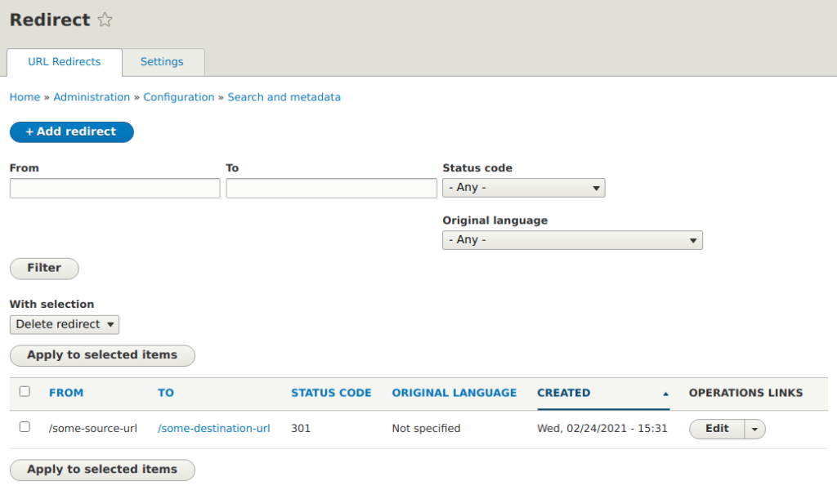This screenshot has width=837, height=490.
Task: Click the 301 status code cell
Action: 301,429
